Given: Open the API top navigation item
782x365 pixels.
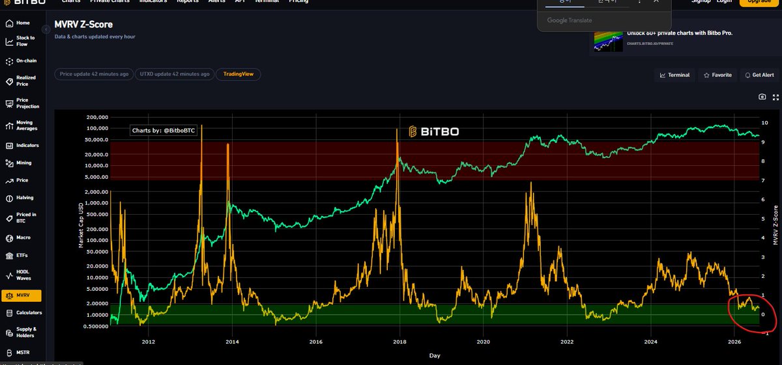Looking at the screenshot, I should [240, 2].
